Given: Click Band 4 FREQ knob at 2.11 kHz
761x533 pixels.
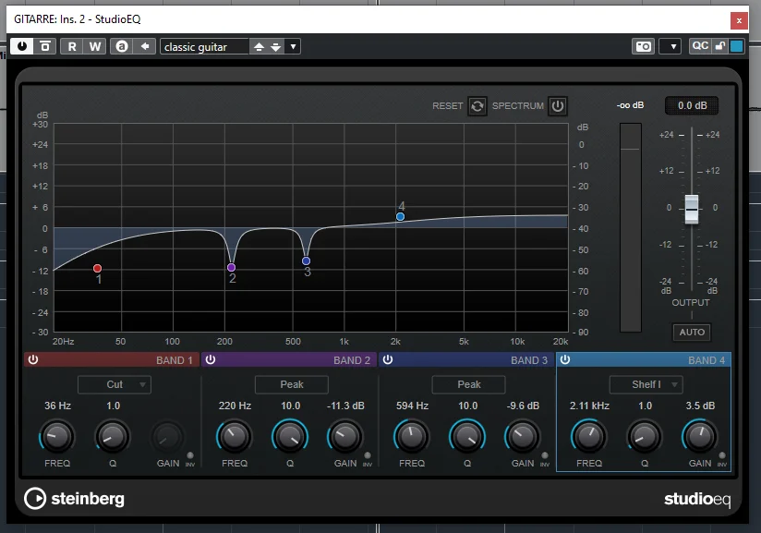Looking at the screenshot, I should [588, 436].
